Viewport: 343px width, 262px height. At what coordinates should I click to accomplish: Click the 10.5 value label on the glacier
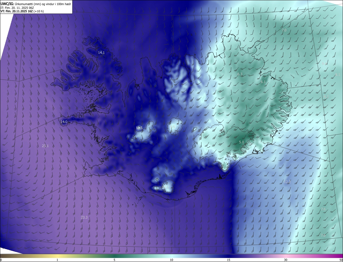click(x=139, y=128)
